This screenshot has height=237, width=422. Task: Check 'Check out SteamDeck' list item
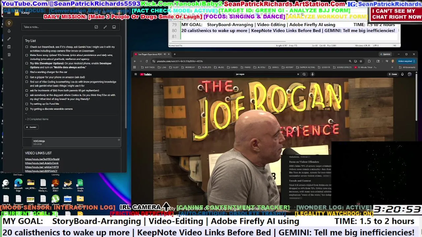tap(27, 47)
